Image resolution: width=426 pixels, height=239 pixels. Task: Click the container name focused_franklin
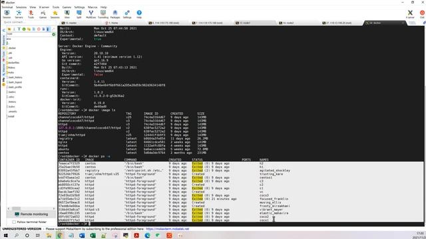274,199
